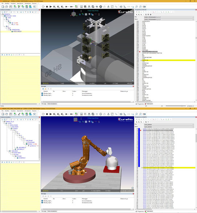Click the Save diskette icon in bottom window
The height and width of the screenshot is (213, 197).
[x=11, y=114]
